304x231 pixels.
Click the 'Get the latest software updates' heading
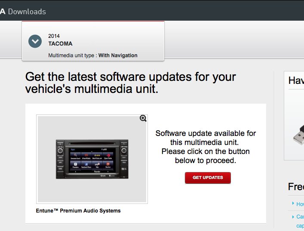click(130, 83)
